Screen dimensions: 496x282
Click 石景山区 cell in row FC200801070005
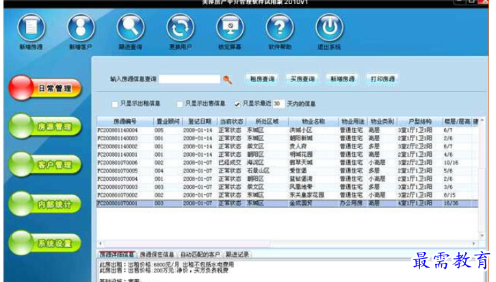click(x=258, y=171)
